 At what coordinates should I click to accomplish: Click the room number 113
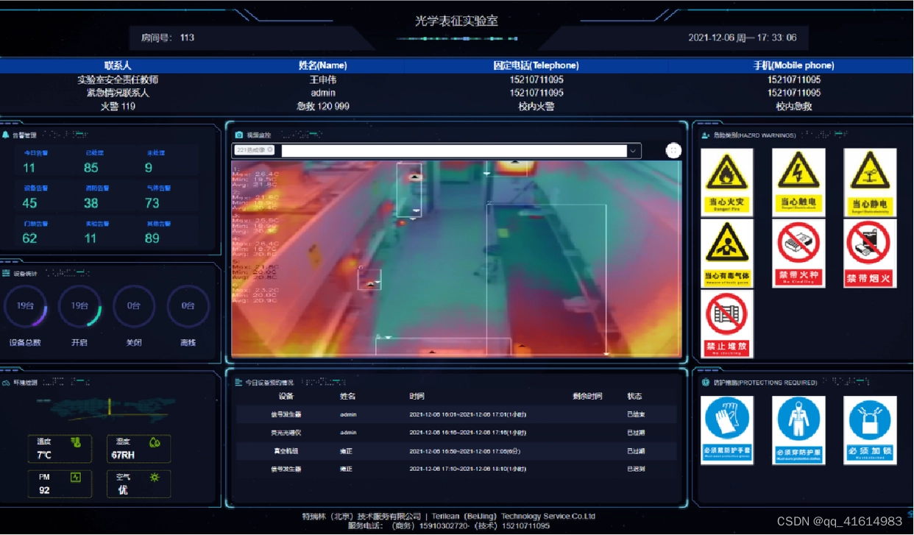pos(187,38)
